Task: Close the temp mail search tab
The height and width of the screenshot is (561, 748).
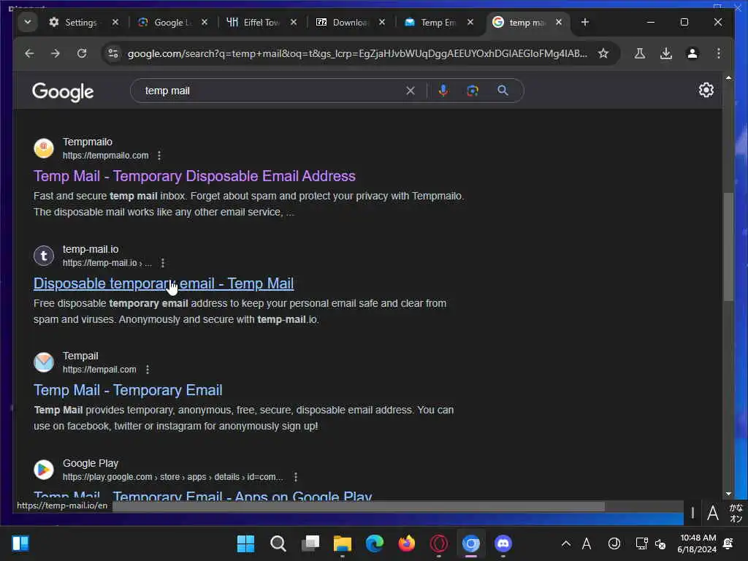Action: coord(559,22)
